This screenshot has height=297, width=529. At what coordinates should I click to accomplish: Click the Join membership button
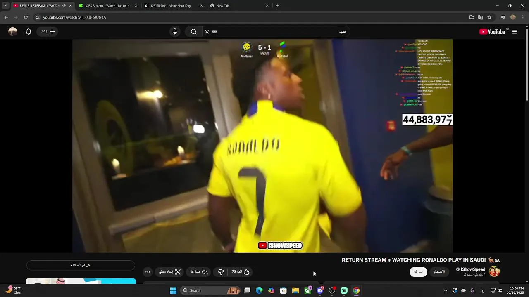click(439, 271)
